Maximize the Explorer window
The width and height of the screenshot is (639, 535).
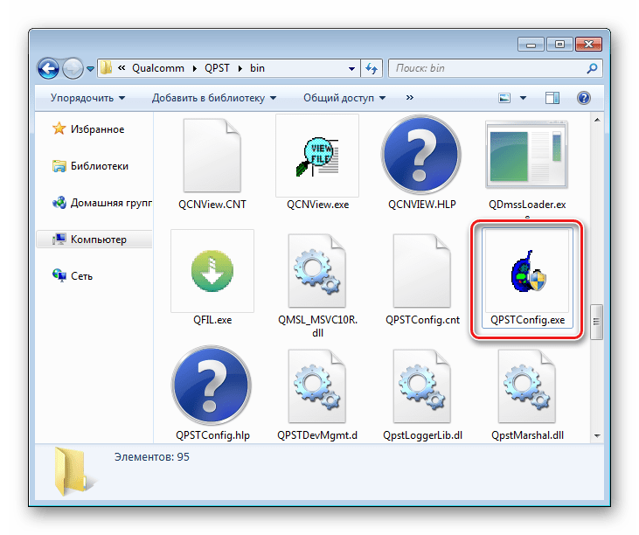(559, 44)
